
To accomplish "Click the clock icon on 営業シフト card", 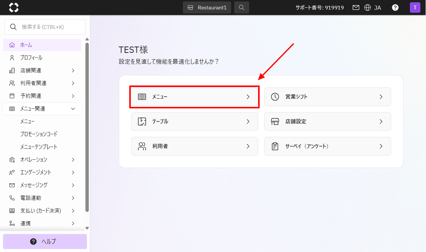I will click(275, 97).
